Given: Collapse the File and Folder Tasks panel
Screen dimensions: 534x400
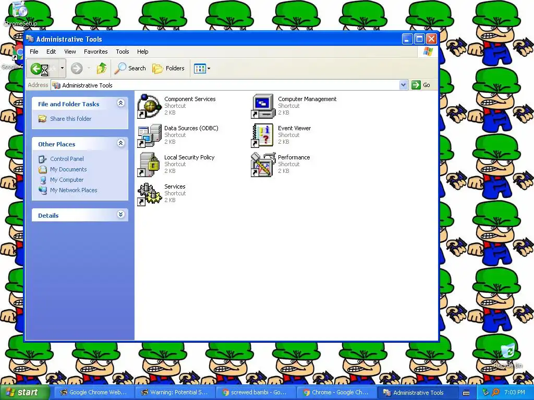Looking at the screenshot, I should coord(120,103).
